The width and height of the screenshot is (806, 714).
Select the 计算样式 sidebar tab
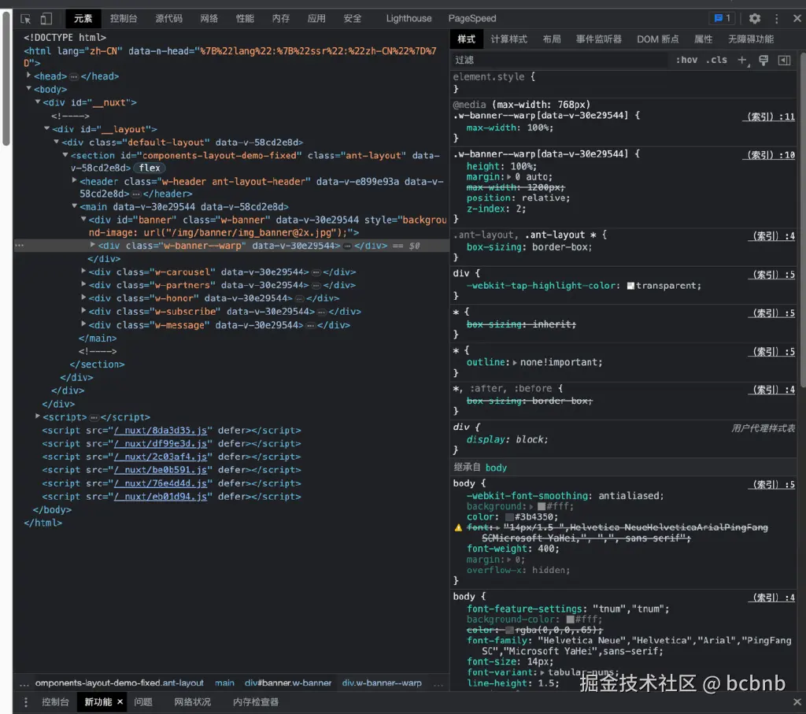508,39
